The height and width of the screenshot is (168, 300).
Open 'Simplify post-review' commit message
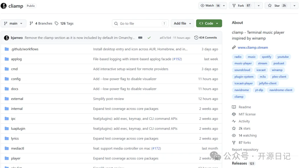pos(109,99)
